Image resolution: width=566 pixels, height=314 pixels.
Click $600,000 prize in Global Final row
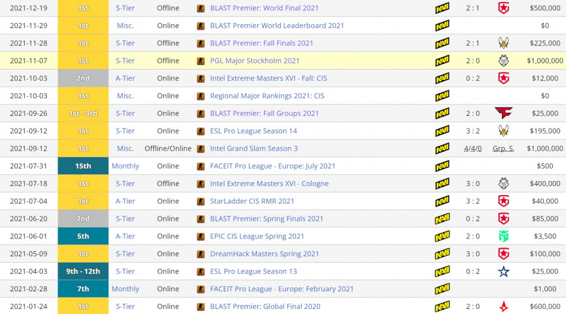pos(545,306)
